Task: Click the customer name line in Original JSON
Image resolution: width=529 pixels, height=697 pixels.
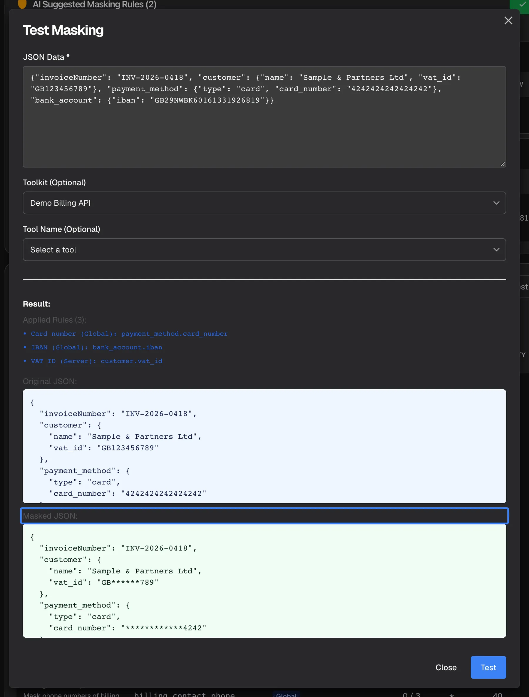Action: coord(125,436)
